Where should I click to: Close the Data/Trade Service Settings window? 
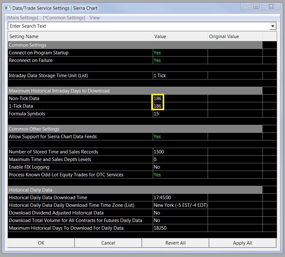(x=271, y=6)
